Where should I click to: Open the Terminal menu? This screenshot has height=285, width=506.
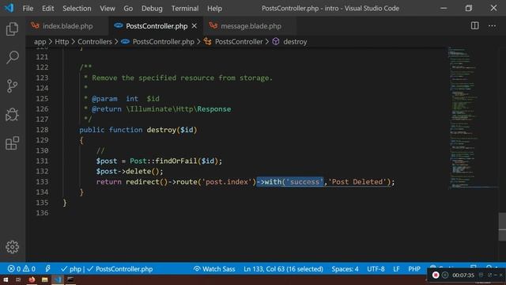point(185,9)
